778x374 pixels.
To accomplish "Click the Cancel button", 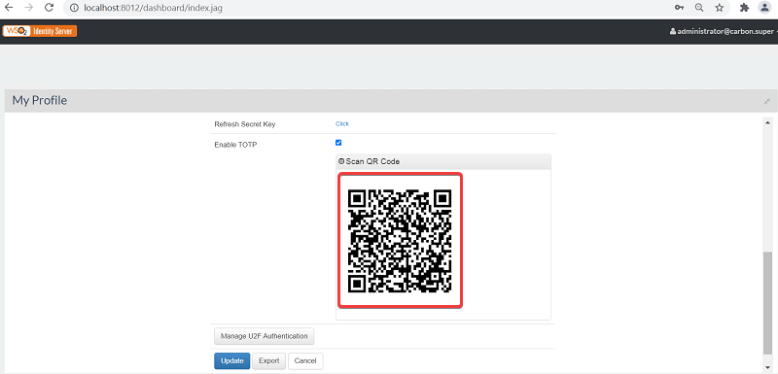I will [x=305, y=361].
